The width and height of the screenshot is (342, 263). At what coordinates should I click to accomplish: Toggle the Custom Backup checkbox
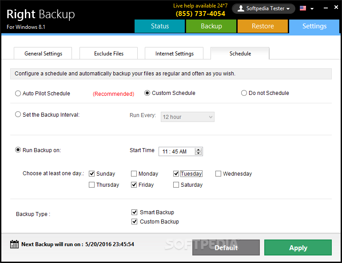134,221
